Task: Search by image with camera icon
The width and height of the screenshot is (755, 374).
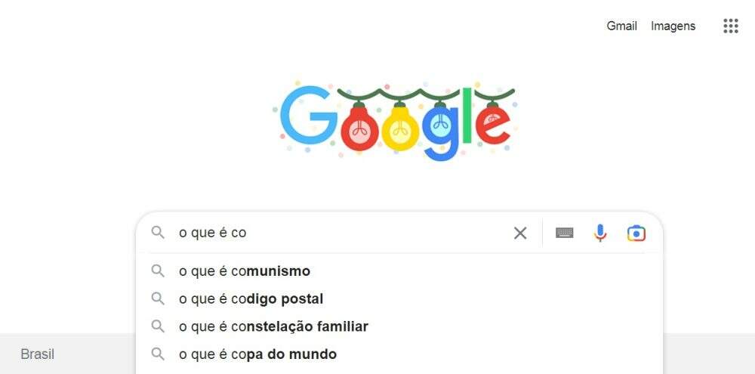Action: [636, 233]
